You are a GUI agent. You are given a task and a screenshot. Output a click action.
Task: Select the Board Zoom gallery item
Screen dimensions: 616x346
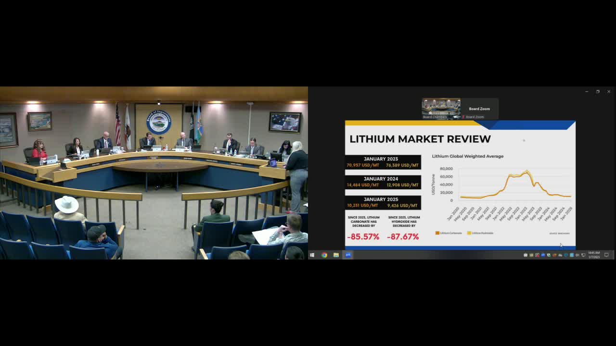click(x=479, y=109)
